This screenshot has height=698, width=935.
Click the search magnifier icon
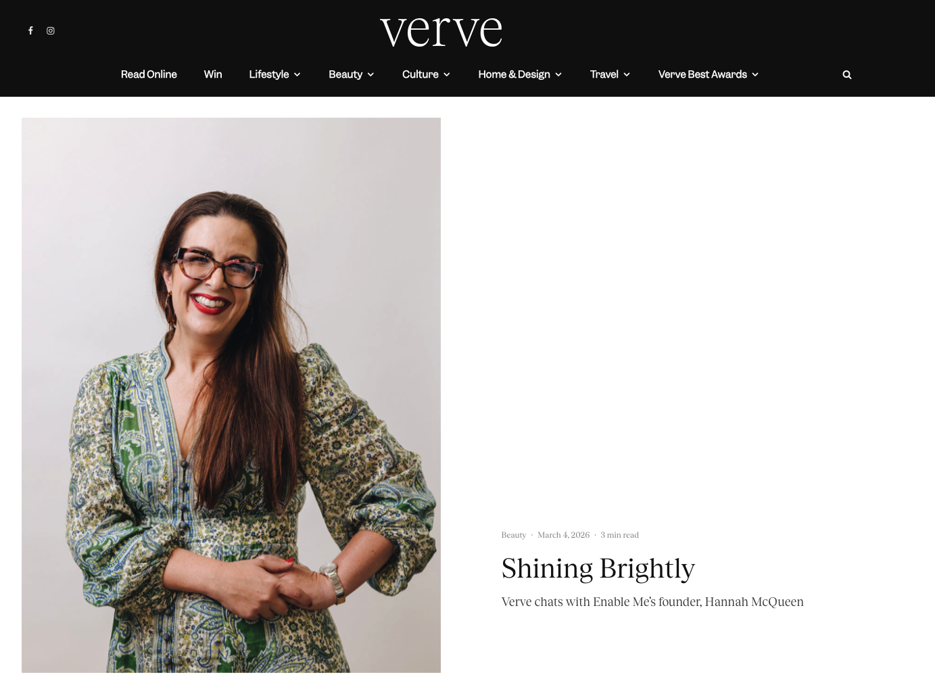[x=847, y=74]
